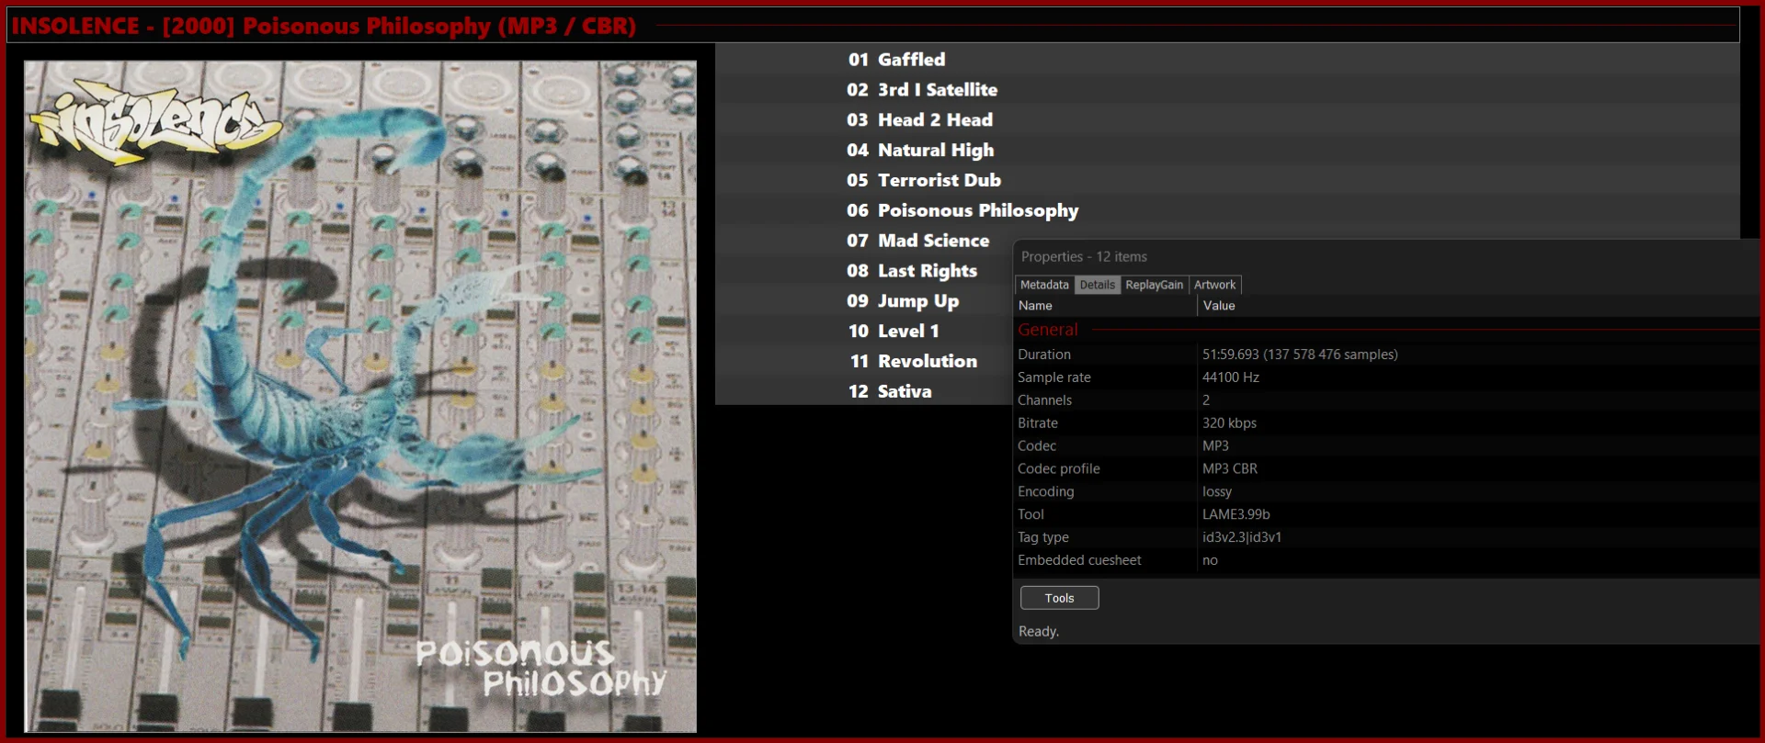
Task: Switch to the Metadata tab
Action: 1044,285
